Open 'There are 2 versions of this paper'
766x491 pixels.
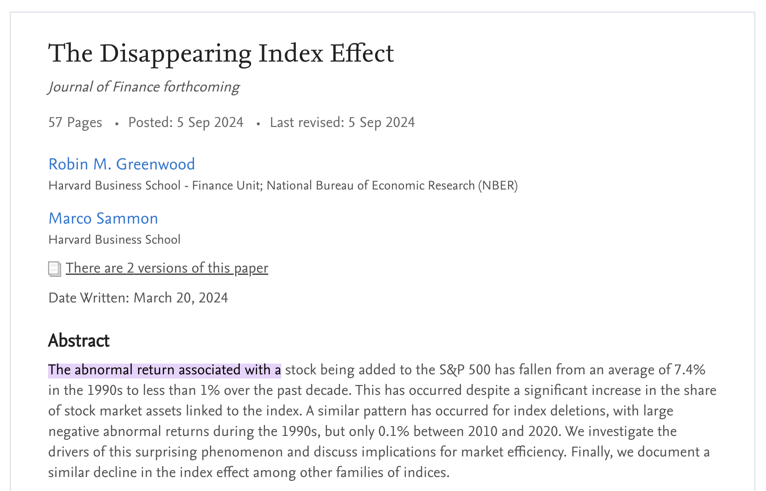point(167,268)
